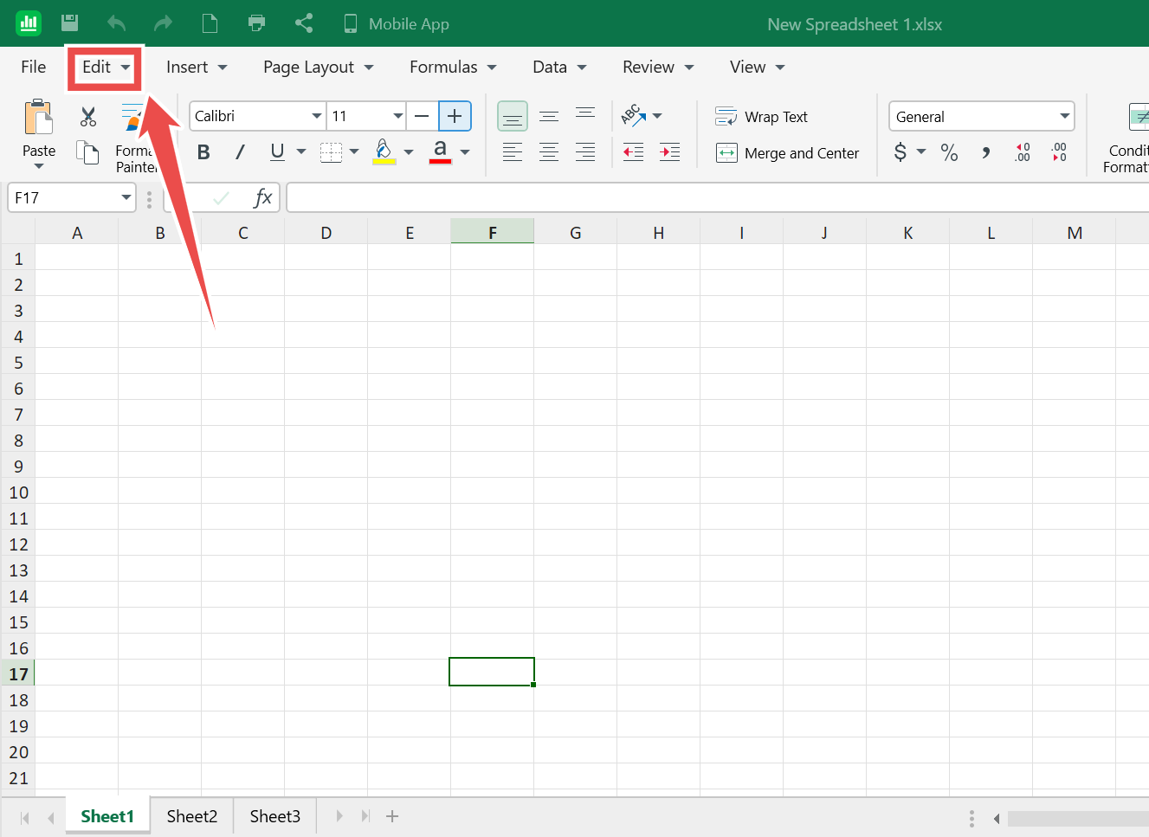Expand fill color palette arrow
Image resolution: width=1149 pixels, height=837 pixels.
(409, 152)
